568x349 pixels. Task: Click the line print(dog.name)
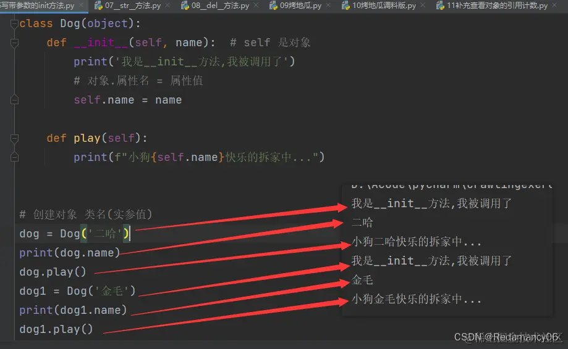coord(70,253)
